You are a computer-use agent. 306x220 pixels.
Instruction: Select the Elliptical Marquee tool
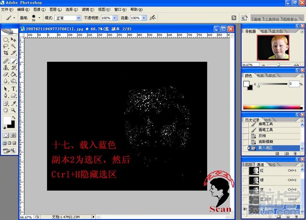point(6,40)
